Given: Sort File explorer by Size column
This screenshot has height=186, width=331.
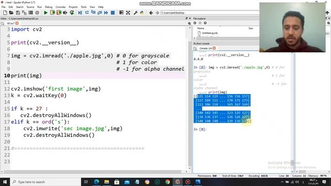Looking at the screenshot, I should (x=250, y=28).
